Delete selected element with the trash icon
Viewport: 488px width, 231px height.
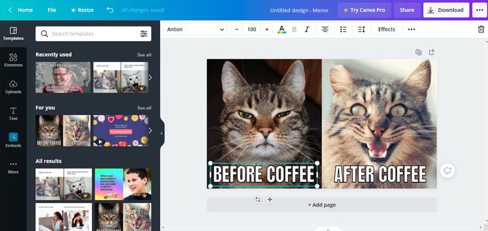click(x=481, y=29)
